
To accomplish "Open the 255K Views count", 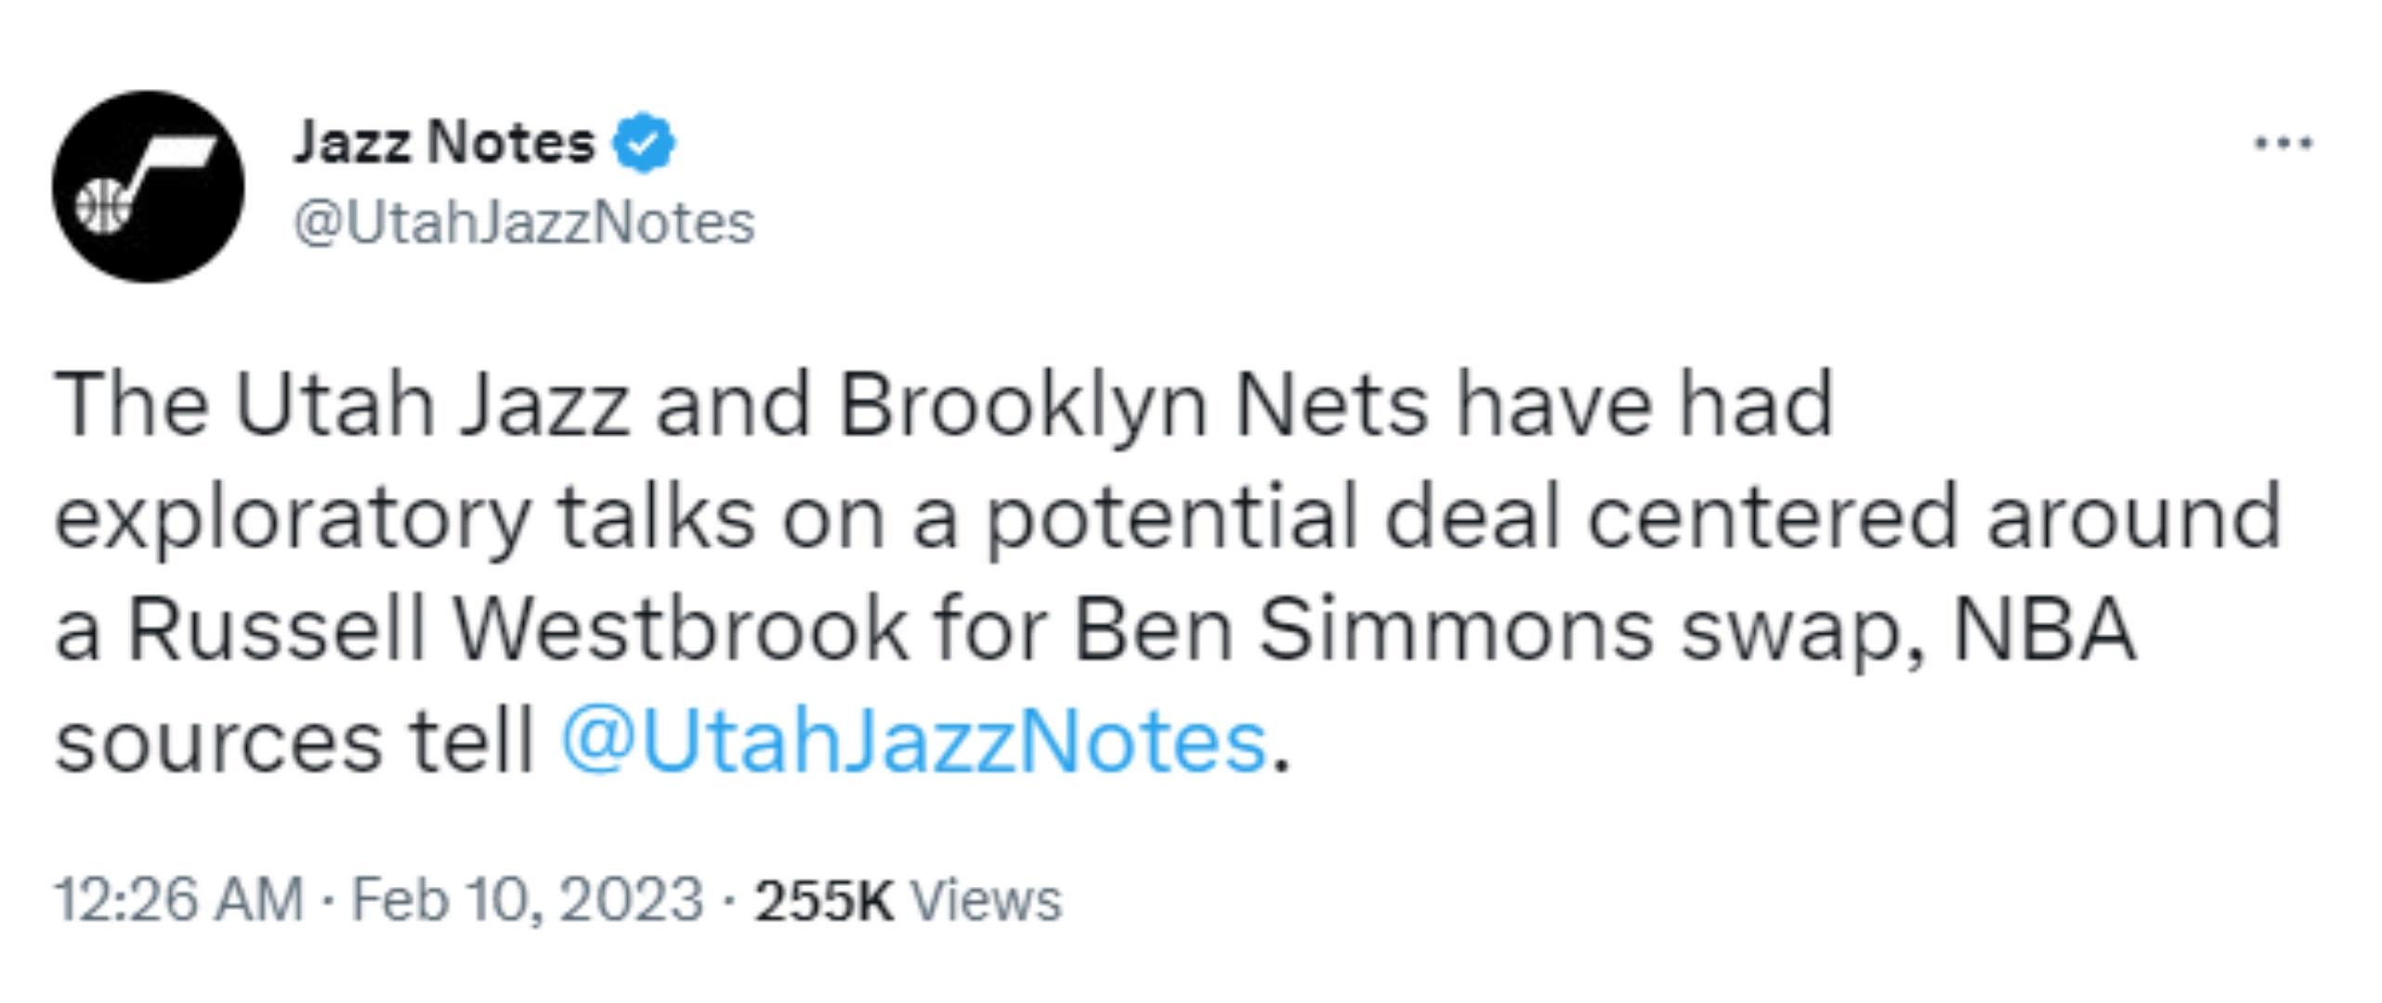I will click(908, 900).
